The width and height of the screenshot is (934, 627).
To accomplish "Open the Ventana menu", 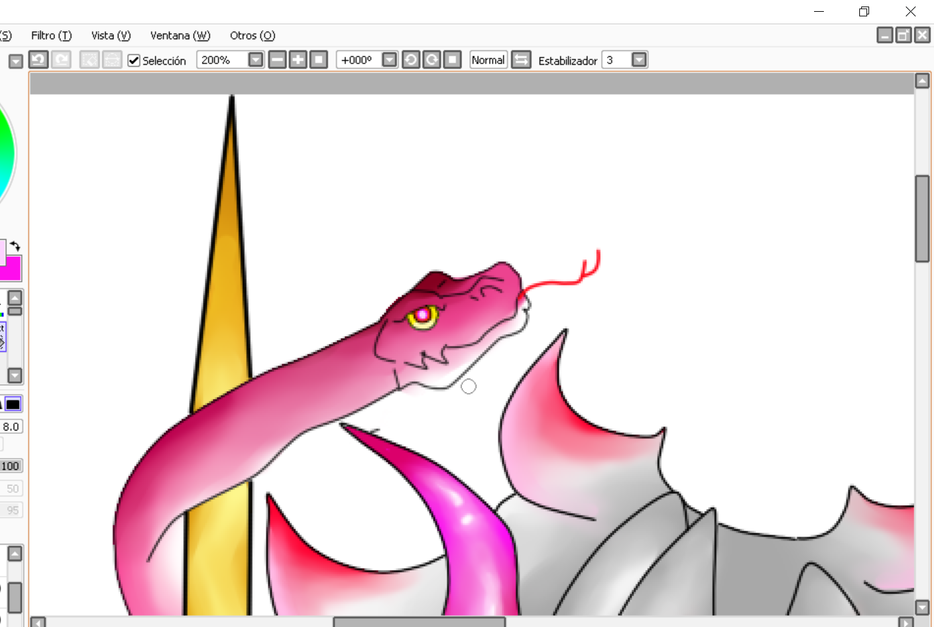I will coord(180,35).
